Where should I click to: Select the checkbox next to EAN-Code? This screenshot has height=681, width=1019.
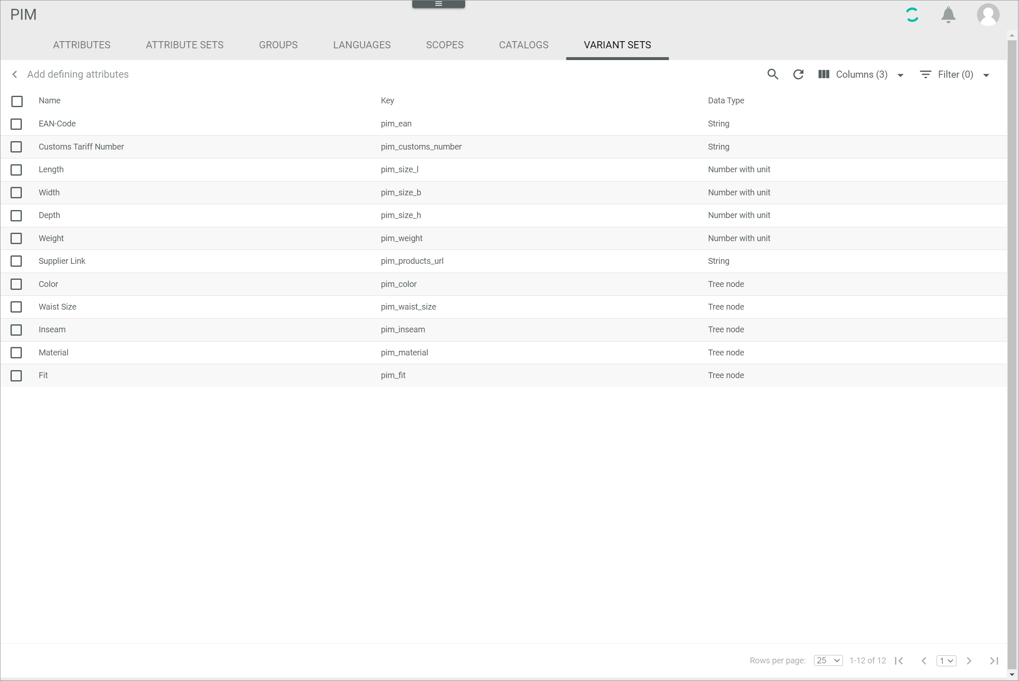18,124
